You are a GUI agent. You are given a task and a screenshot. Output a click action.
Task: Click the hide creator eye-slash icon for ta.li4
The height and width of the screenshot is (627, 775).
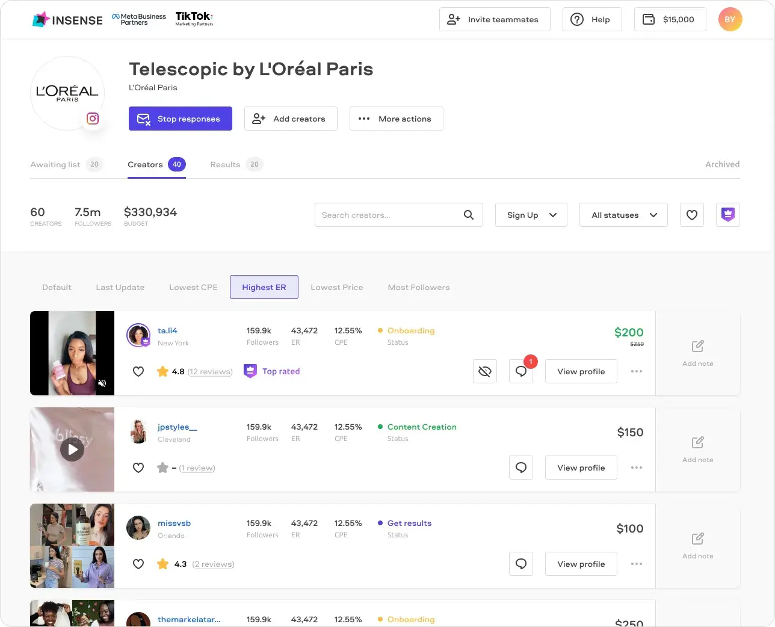(485, 371)
